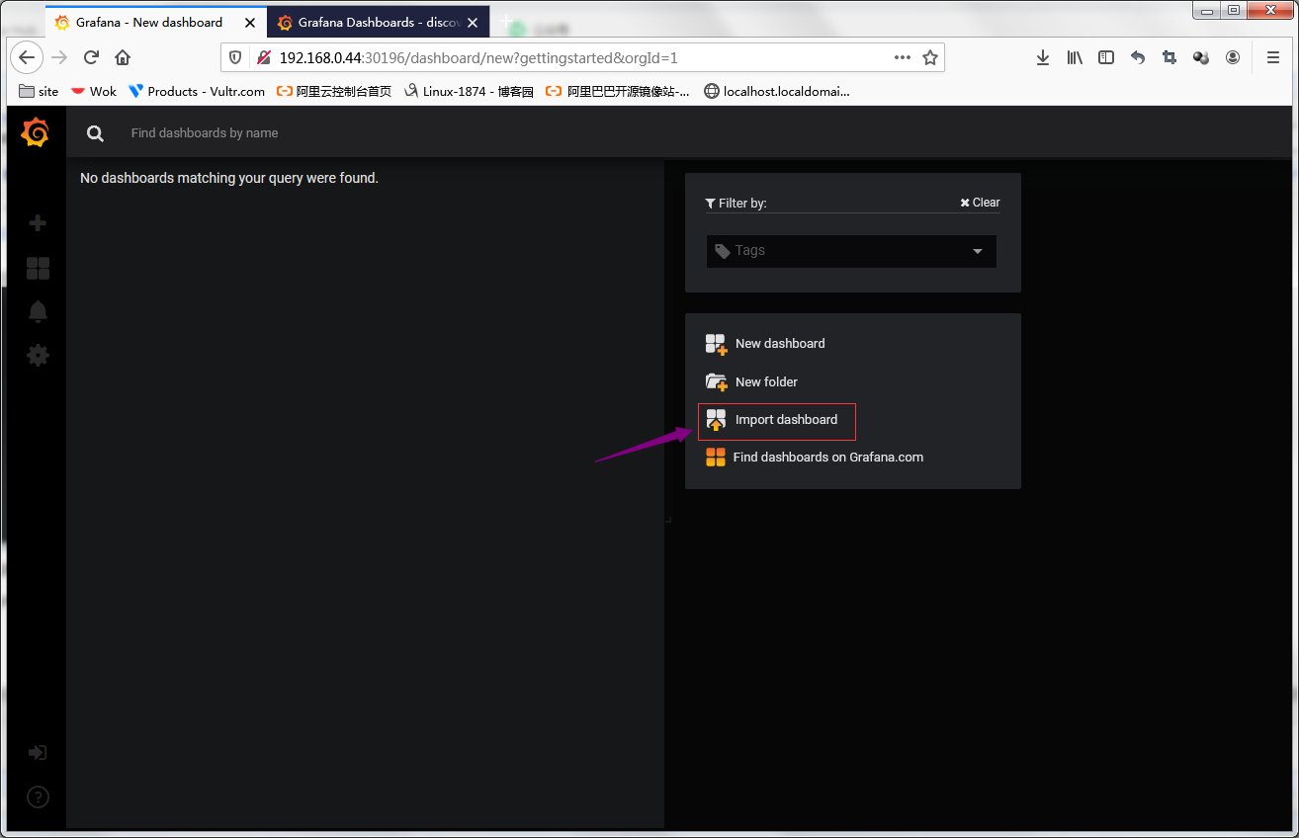Clear the dashboard filters
Image resolution: width=1299 pixels, height=838 pixels.
click(980, 203)
